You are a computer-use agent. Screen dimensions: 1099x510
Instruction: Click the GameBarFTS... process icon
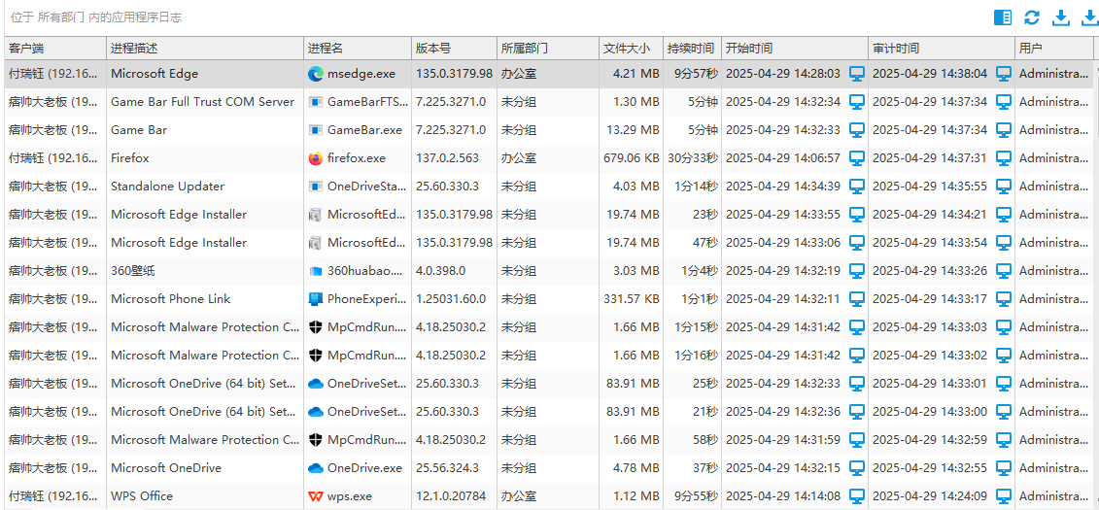tap(316, 102)
